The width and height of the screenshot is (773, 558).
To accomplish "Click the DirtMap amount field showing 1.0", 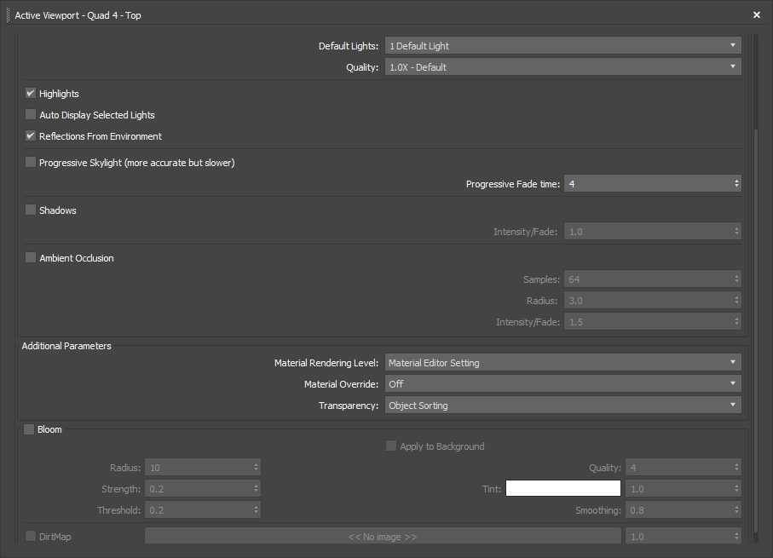I will tap(684, 537).
